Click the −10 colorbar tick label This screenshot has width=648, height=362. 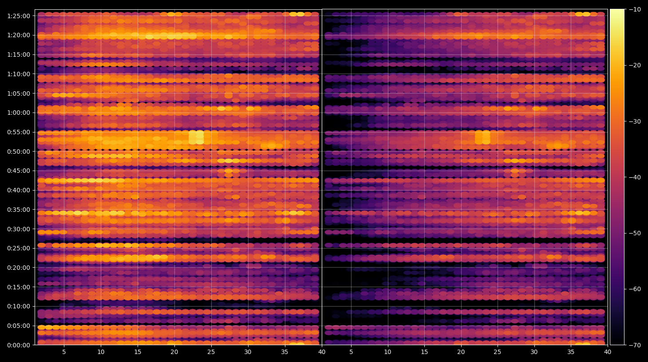point(635,9)
